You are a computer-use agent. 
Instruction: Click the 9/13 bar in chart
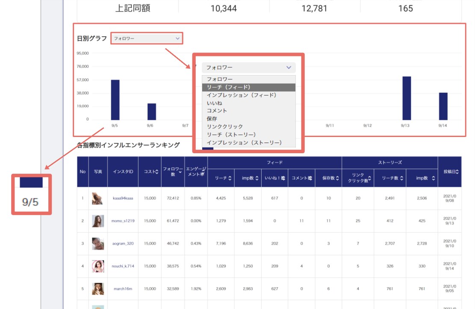(x=407, y=98)
